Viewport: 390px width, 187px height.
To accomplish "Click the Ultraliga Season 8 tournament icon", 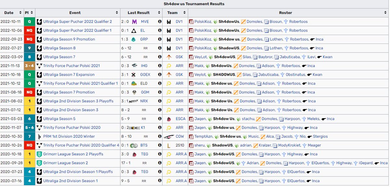I will (x=39, y=48).
